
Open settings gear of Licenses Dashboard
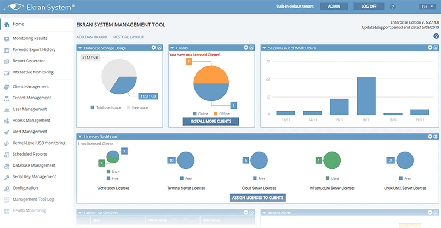pyautogui.click(x=430, y=136)
